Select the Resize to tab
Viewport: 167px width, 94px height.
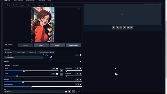click(x=8, y=66)
